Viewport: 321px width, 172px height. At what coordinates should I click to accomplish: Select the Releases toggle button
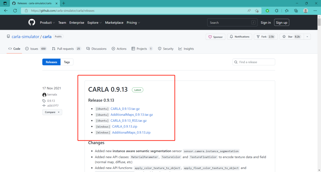pyautogui.click(x=51, y=62)
